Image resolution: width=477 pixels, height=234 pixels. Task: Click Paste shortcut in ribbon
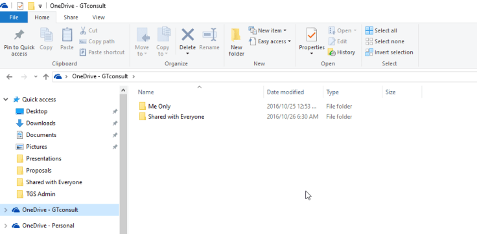pos(102,52)
